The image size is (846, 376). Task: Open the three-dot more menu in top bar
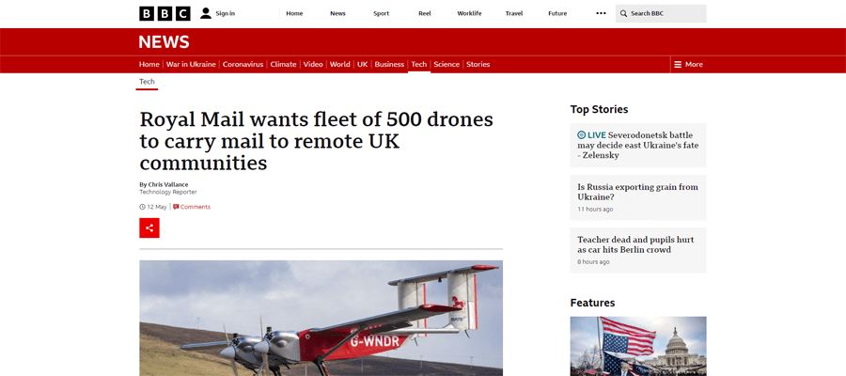point(601,13)
